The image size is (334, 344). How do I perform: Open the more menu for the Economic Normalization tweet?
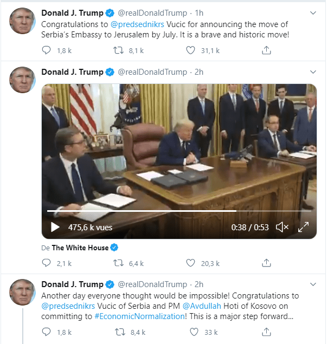[313, 284]
